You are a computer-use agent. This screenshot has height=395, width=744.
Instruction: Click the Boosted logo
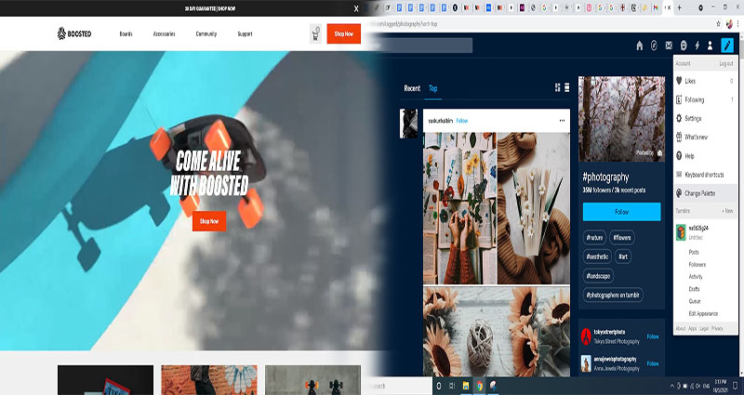click(x=74, y=33)
